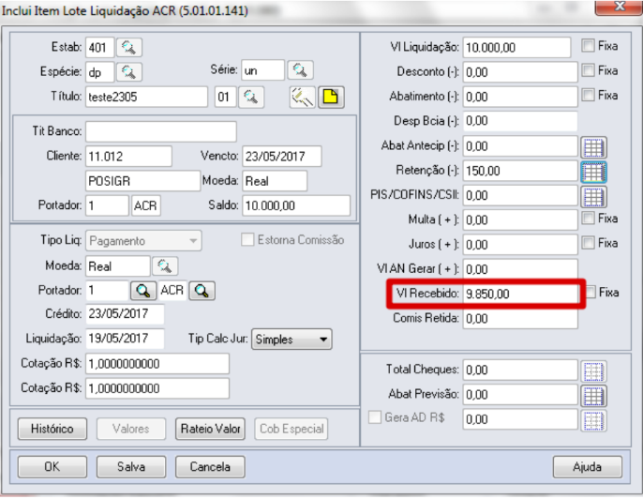Open the lookup next to Portador 1
Viewport: 643px width, 499px height.
[143, 291]
